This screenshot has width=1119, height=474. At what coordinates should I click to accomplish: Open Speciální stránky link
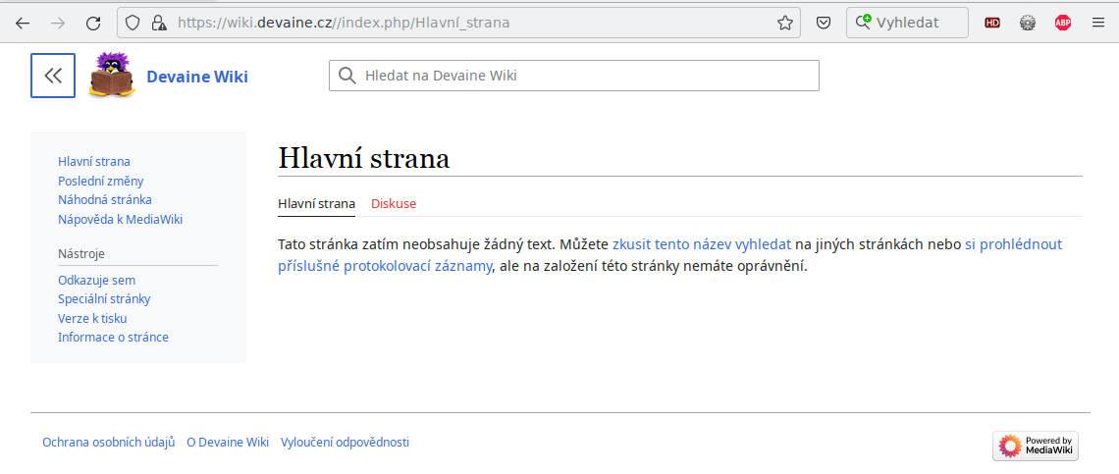(104, 299)
